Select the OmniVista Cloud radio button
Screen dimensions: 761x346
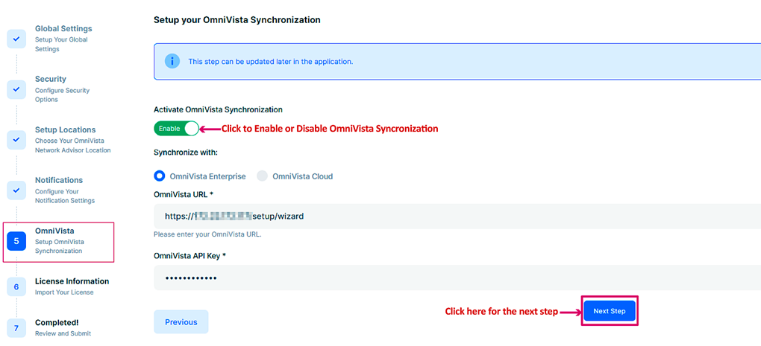262,176
